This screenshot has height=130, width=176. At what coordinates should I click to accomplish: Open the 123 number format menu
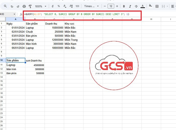tap(77, 6)
